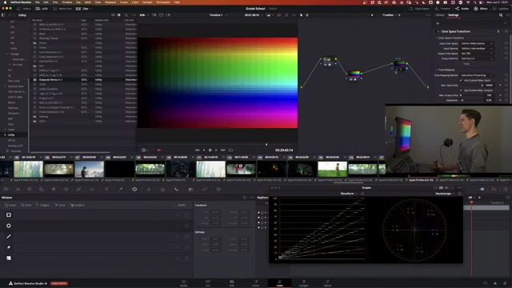Toggle loop playback in the viewer

(x=230, y=150)
